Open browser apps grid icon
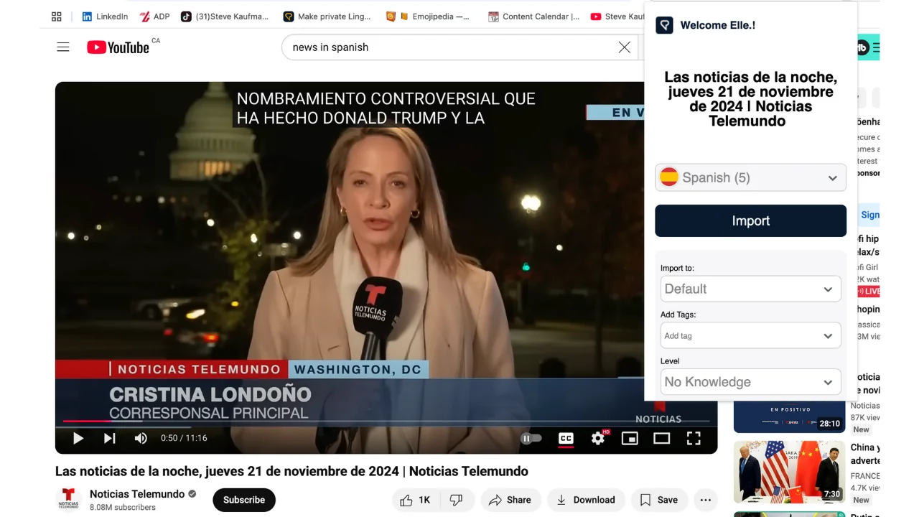919x517 pixels. coord(57,17)
